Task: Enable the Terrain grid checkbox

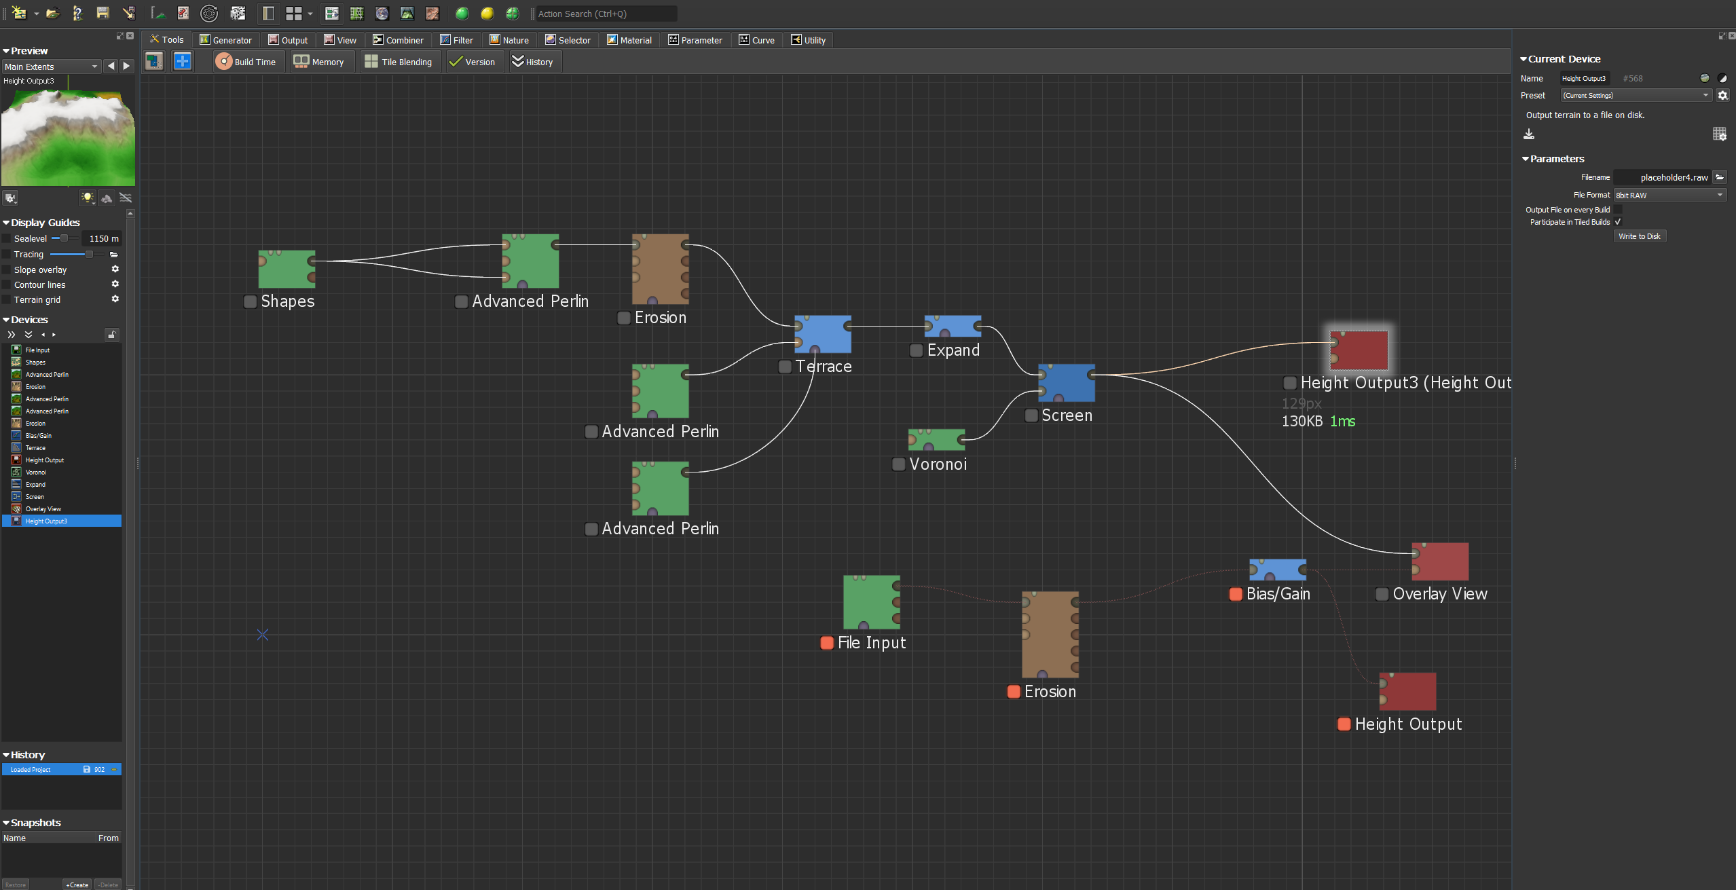Action: pyautogui.click(x=7, y=299)
